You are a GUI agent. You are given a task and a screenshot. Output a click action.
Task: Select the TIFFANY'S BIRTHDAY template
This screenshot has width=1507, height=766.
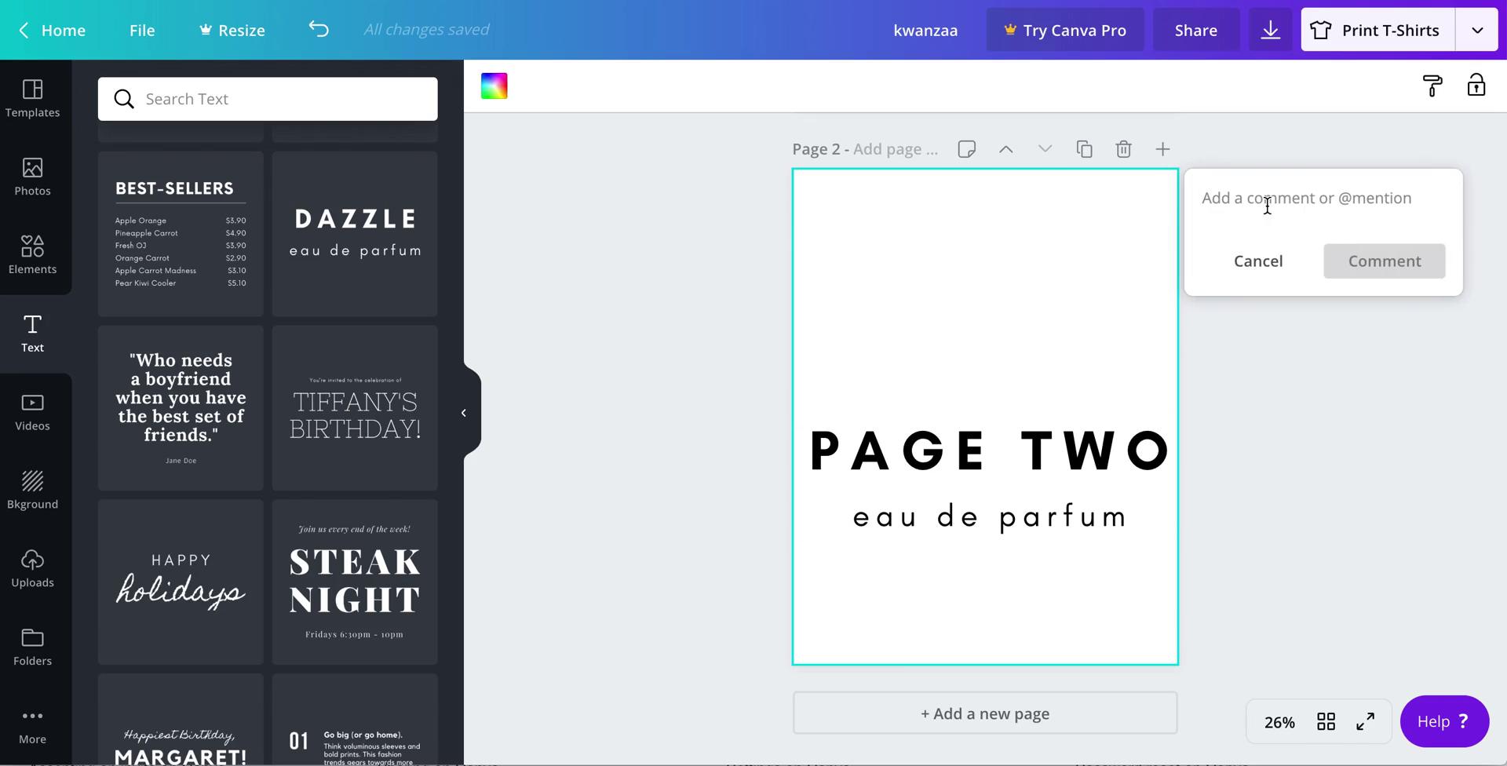(355, 408)
